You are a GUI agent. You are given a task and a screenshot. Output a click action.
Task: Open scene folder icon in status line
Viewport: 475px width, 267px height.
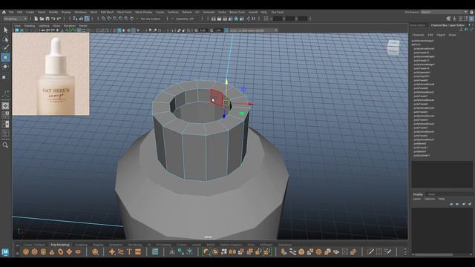click(x=42, y=19)
